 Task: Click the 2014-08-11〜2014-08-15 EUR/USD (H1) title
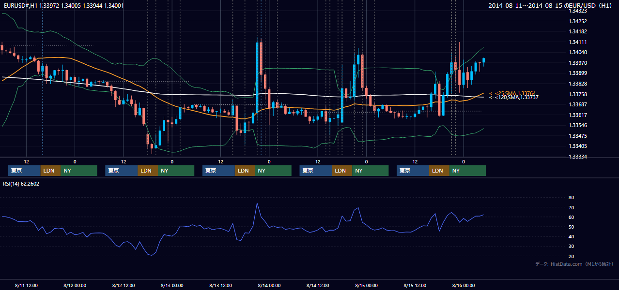pyautogui.click(x=550, y=6)
